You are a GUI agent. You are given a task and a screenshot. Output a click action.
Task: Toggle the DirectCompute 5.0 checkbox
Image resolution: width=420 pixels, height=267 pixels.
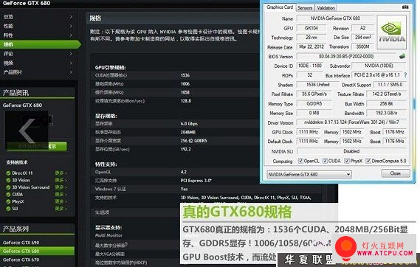368,161
